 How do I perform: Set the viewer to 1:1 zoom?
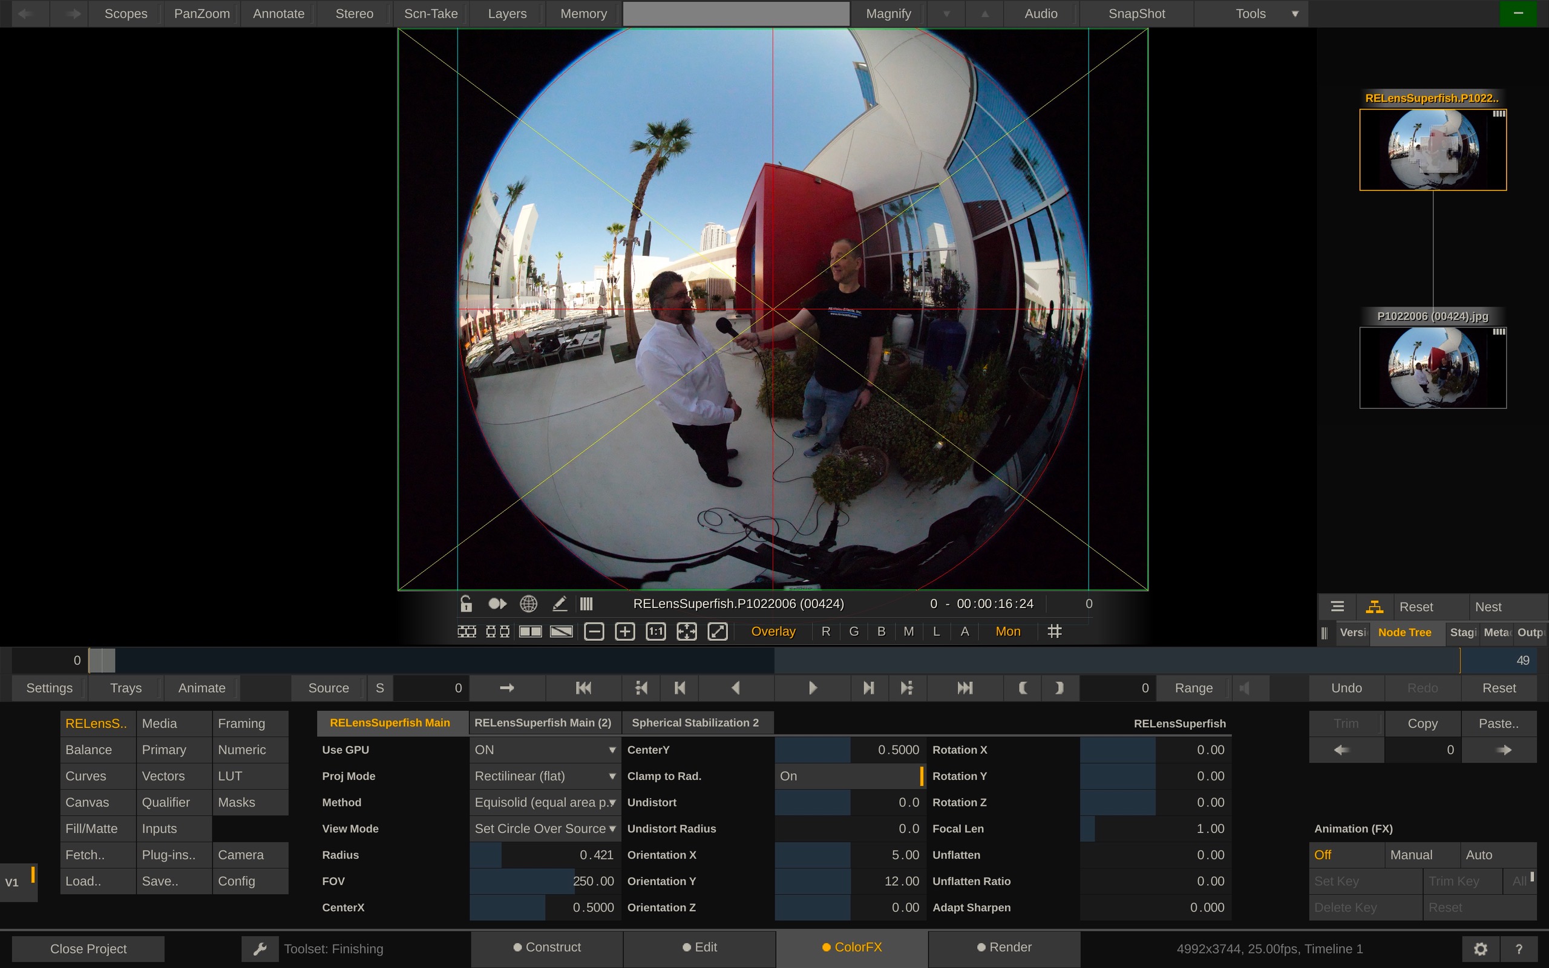655,632
